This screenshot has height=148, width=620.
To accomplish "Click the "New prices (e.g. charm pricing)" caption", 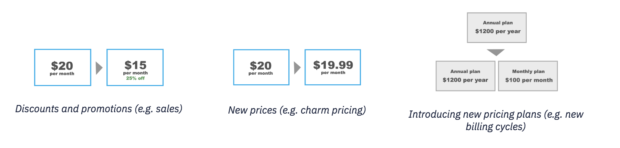I will pos(297,110).
